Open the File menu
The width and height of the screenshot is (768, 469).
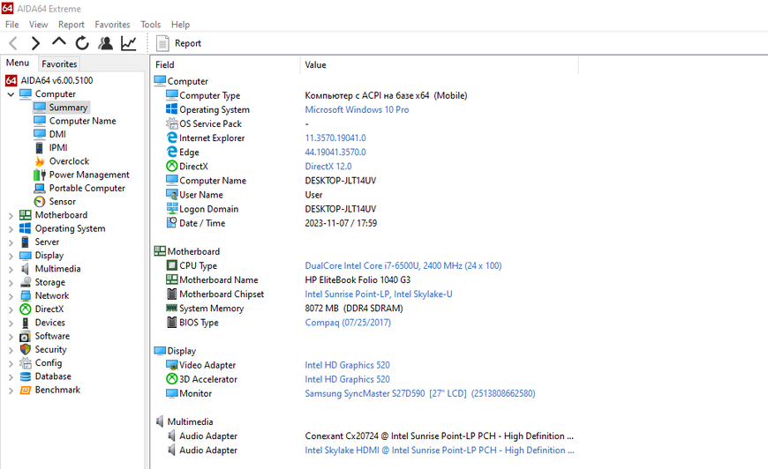tap(11, 25)
